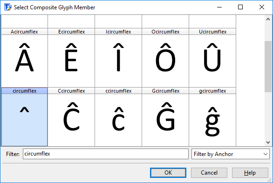Screen dimensions: 273x183
Task: Maximize the Select Composite Glyph Member window
Action: point(240,7)
